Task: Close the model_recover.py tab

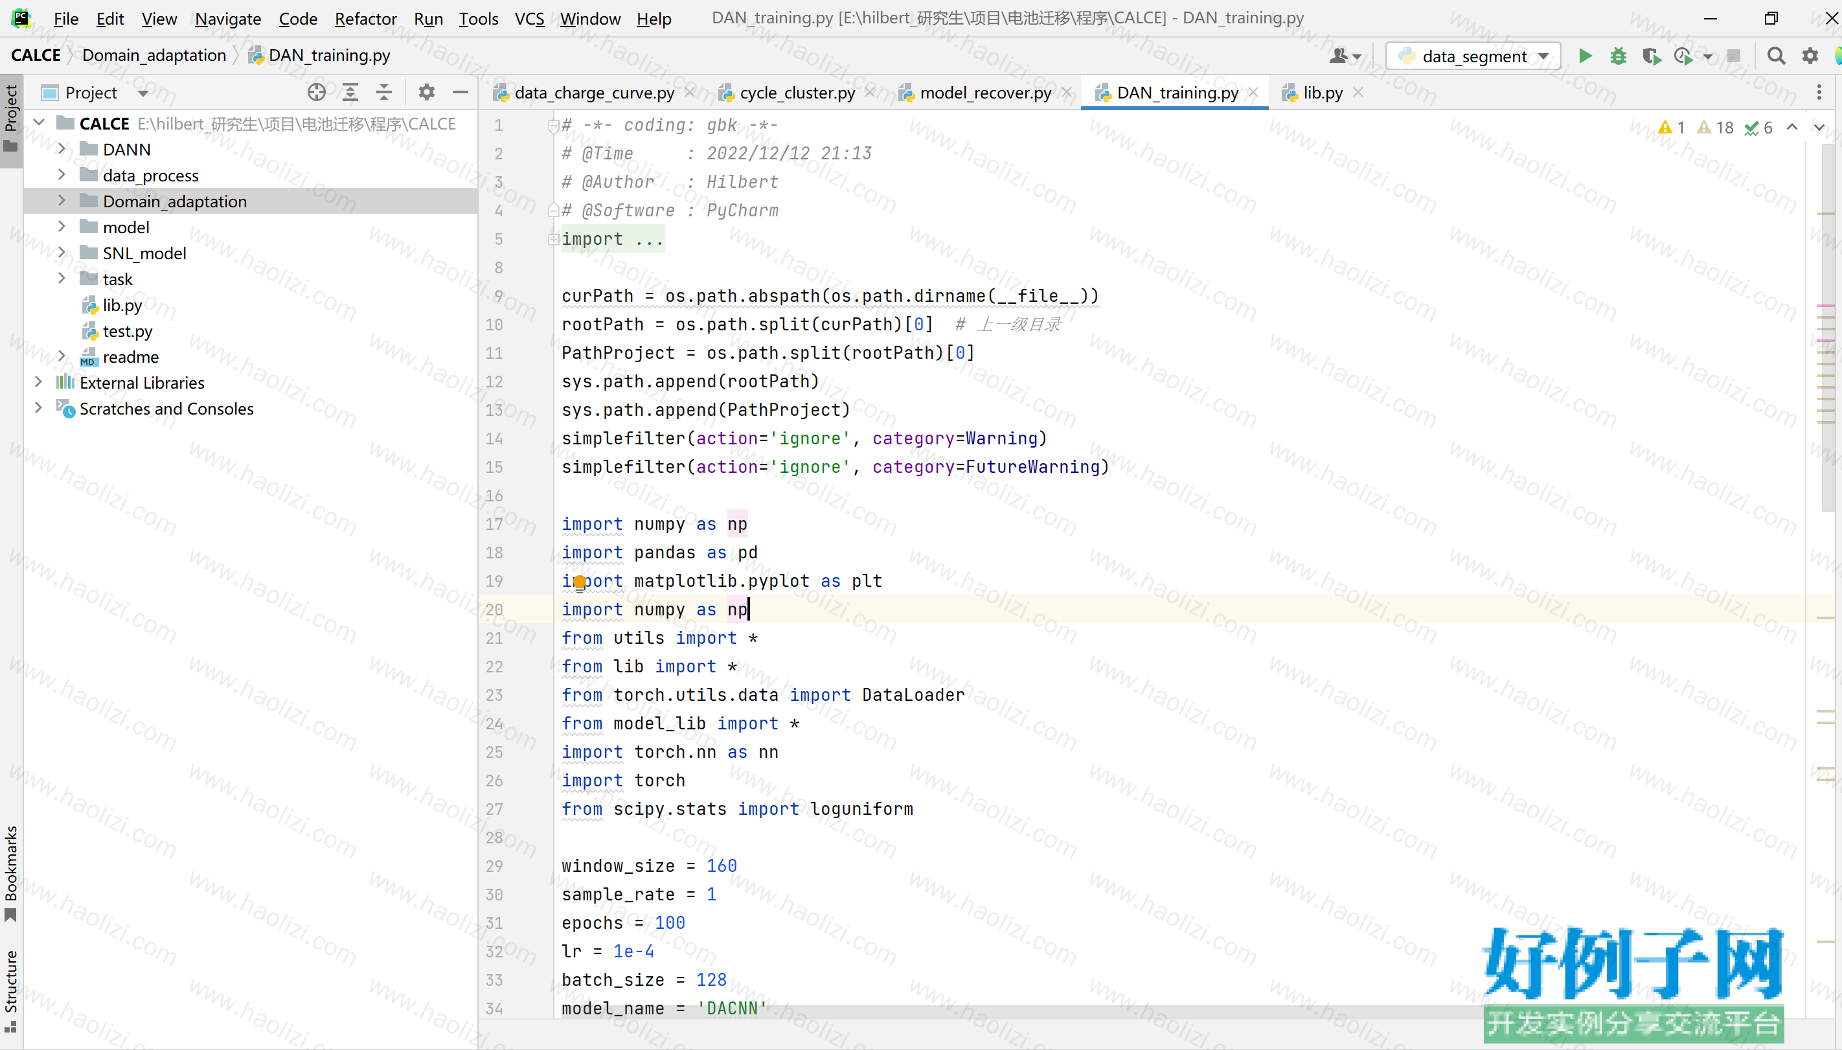Action: tap(1067, 93)
